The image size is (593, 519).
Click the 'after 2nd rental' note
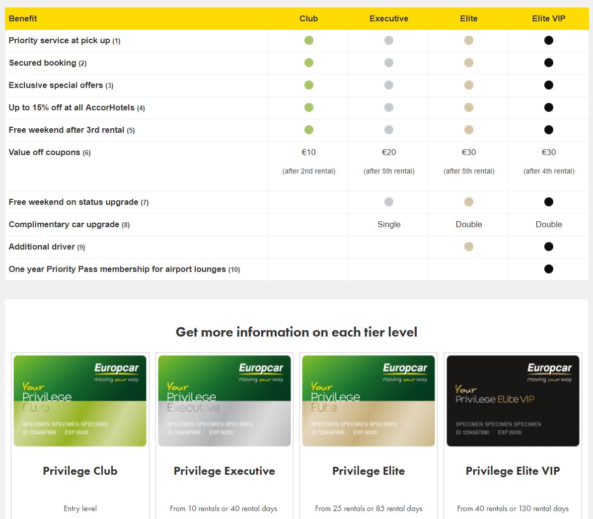308,171
